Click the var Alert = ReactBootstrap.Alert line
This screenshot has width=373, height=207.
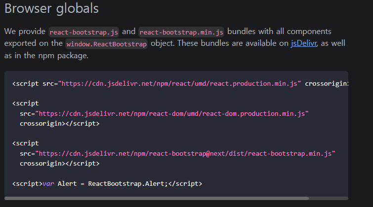(x=107, y=184)
